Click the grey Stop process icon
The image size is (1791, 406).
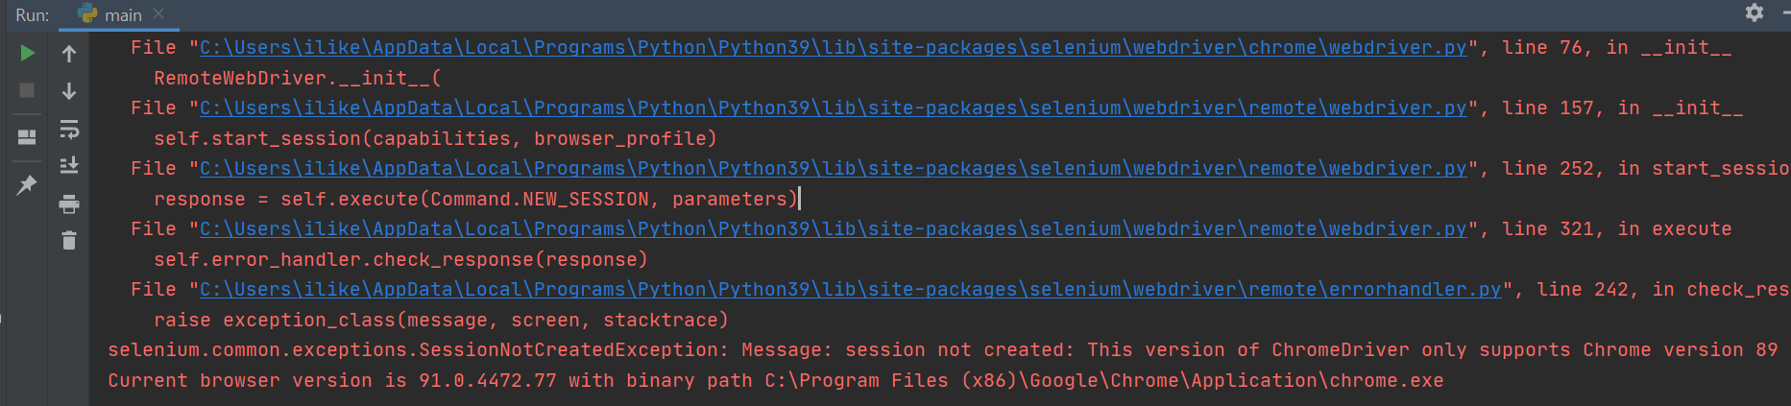pyautogui.click(x=27, y=90)
